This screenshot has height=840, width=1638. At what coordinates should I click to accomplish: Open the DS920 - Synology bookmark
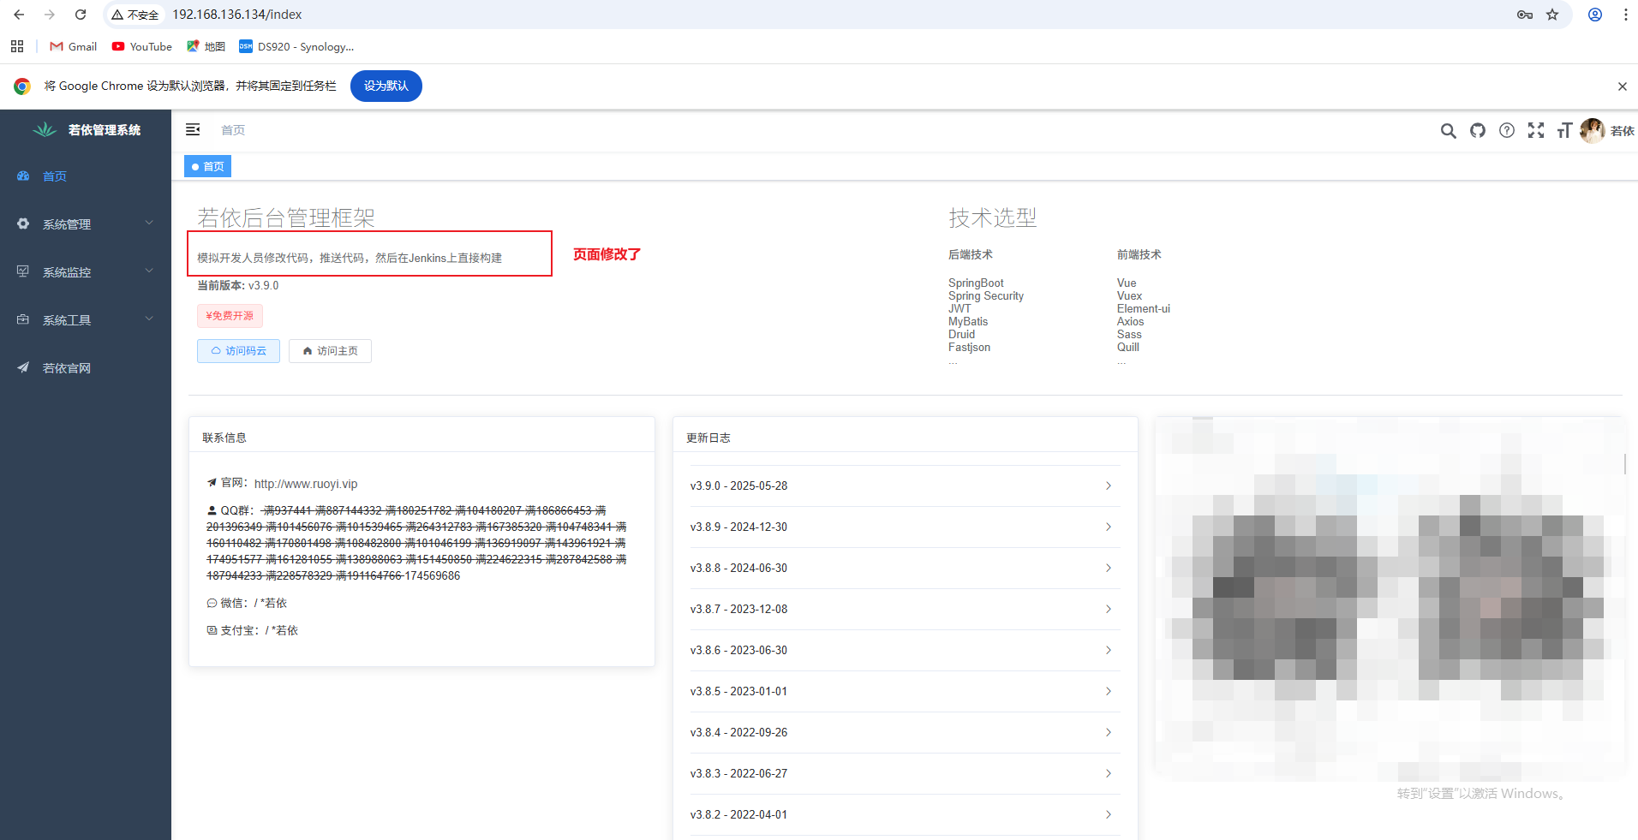click(x=296, y=46)
